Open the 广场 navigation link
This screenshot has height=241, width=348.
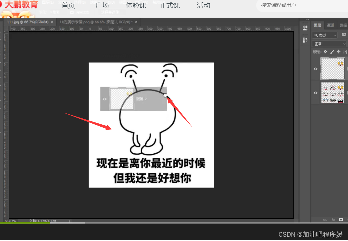coord(102,5)
